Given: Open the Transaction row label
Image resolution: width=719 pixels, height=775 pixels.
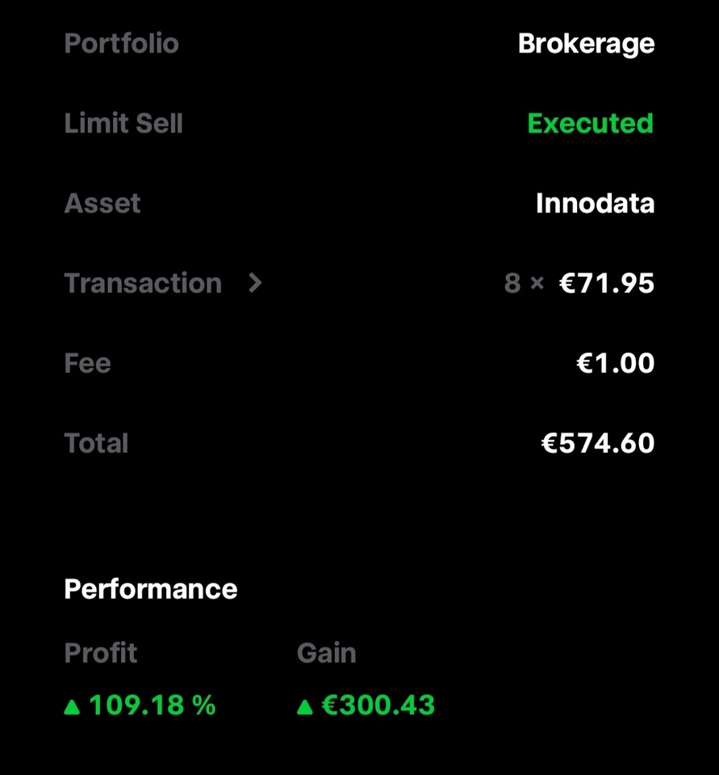Looking at the screenshot, I should point(143,283).
